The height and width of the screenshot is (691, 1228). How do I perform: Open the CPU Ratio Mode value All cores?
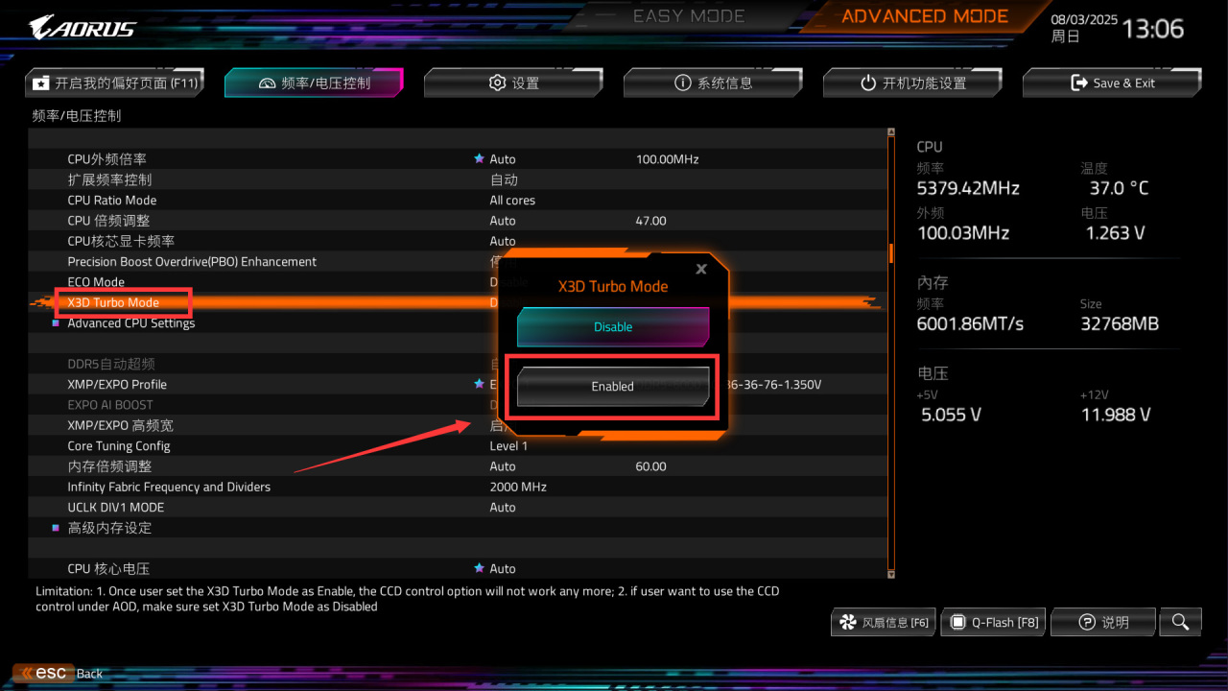point(512,201)
